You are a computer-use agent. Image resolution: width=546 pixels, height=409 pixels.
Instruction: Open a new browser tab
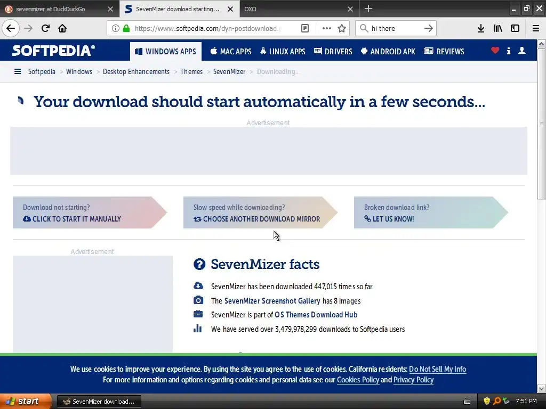pos(368,9)
